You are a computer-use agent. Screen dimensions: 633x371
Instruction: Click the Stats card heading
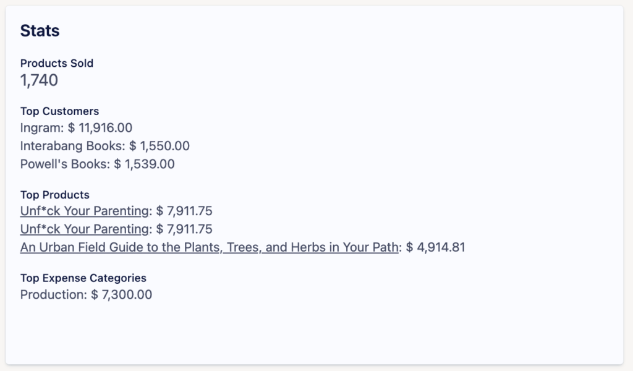tap(40, 30)
